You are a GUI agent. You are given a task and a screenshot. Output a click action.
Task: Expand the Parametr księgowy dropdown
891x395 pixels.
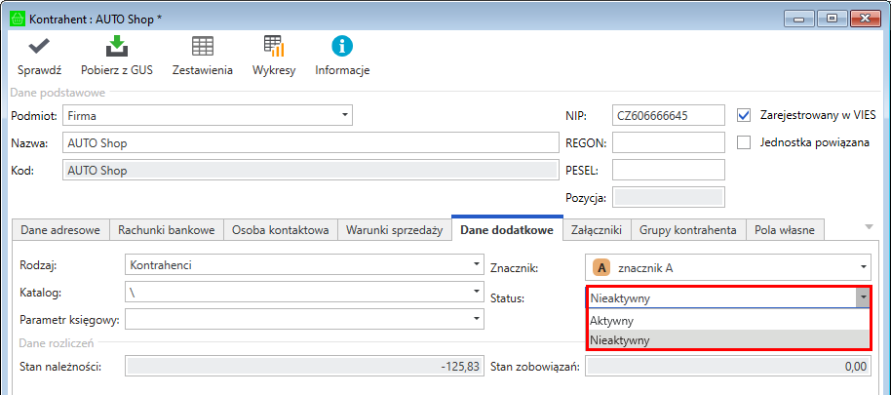point(476,319)
